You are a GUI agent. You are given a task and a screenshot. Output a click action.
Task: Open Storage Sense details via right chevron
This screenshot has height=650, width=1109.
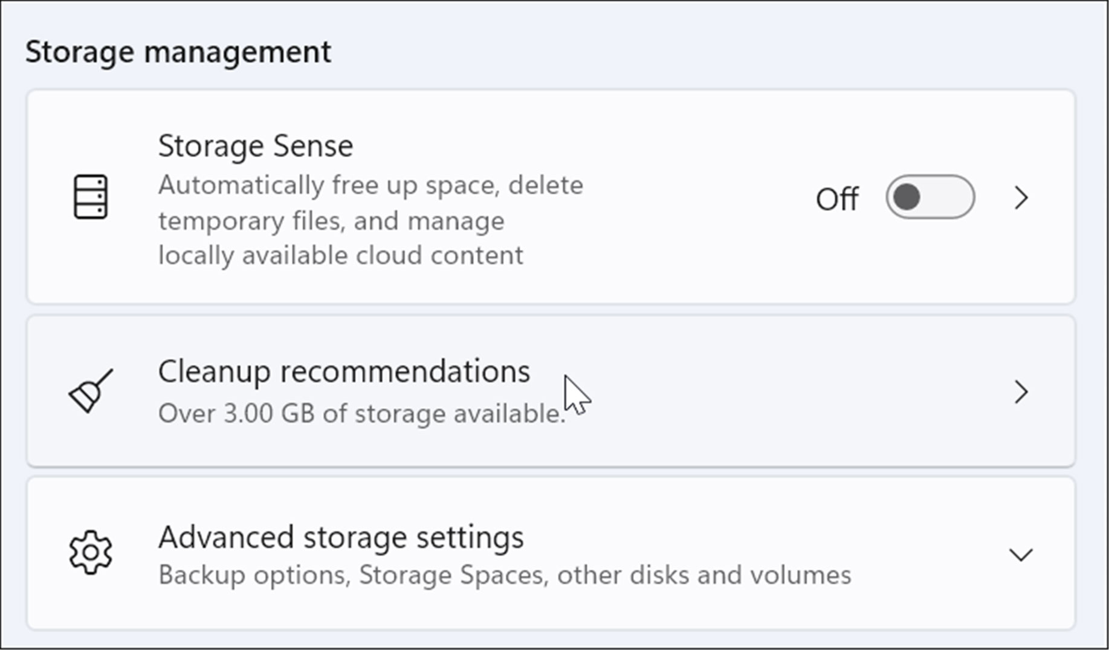tap(1021, 198)
